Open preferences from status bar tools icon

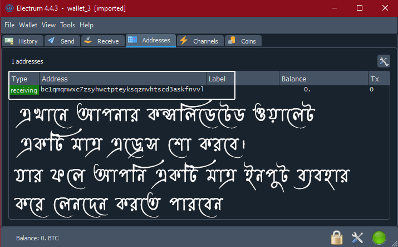(357, 238)
